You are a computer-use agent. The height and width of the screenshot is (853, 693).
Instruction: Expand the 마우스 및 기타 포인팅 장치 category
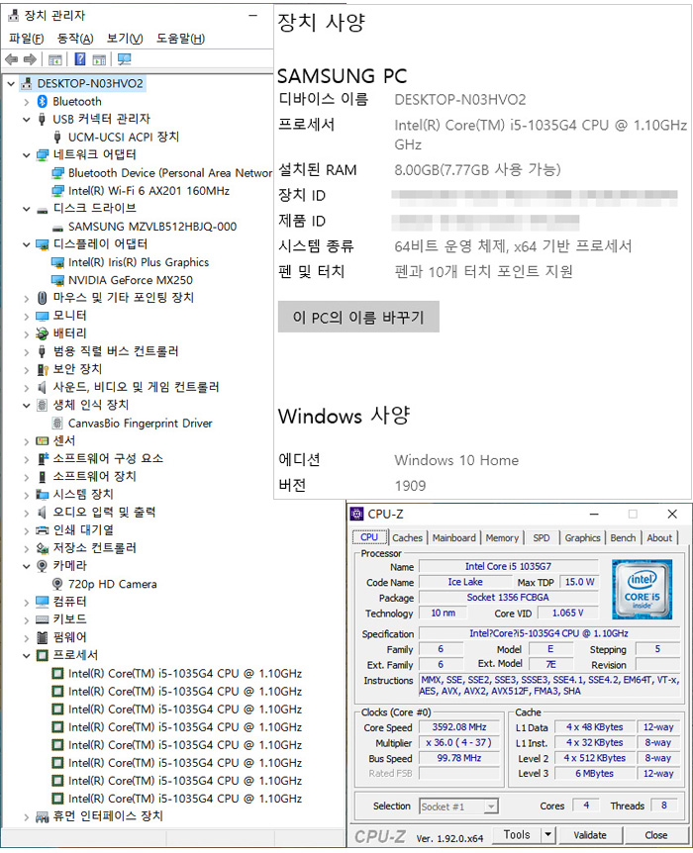(x=26, y=298)
